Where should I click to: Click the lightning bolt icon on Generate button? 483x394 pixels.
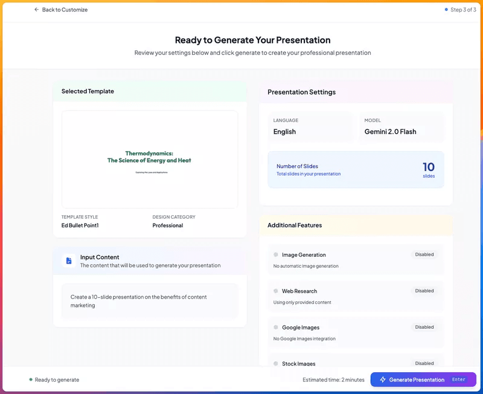tap(383, 379)
